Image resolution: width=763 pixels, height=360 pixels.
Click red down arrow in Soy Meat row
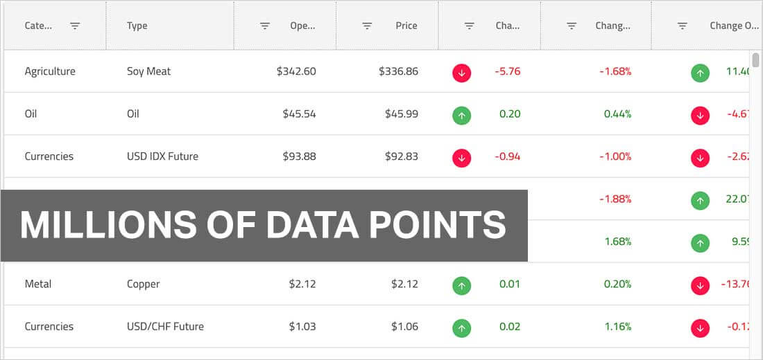[461, 72]
